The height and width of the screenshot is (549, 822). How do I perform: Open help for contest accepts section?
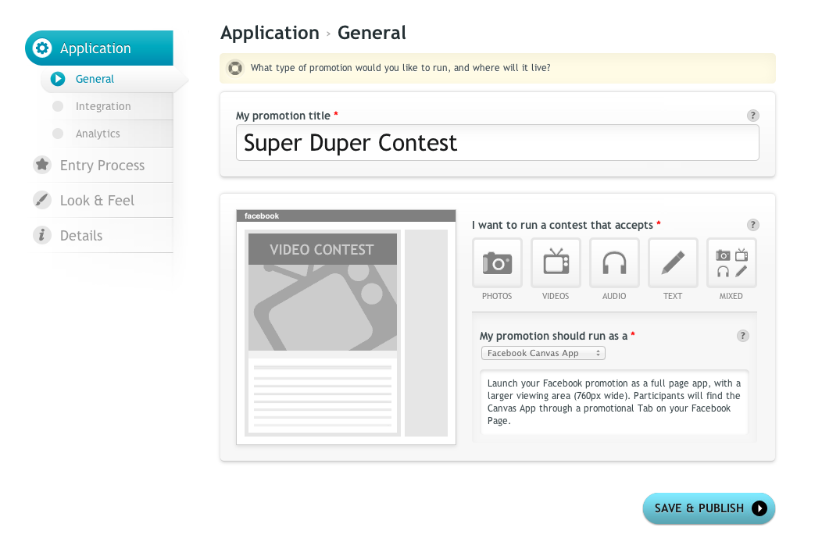pos(752,225)
